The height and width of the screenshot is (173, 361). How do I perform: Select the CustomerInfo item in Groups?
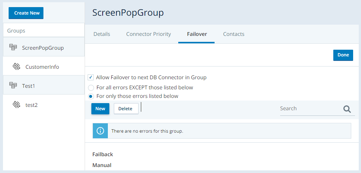pyautogui.click(x=42, y=67)
